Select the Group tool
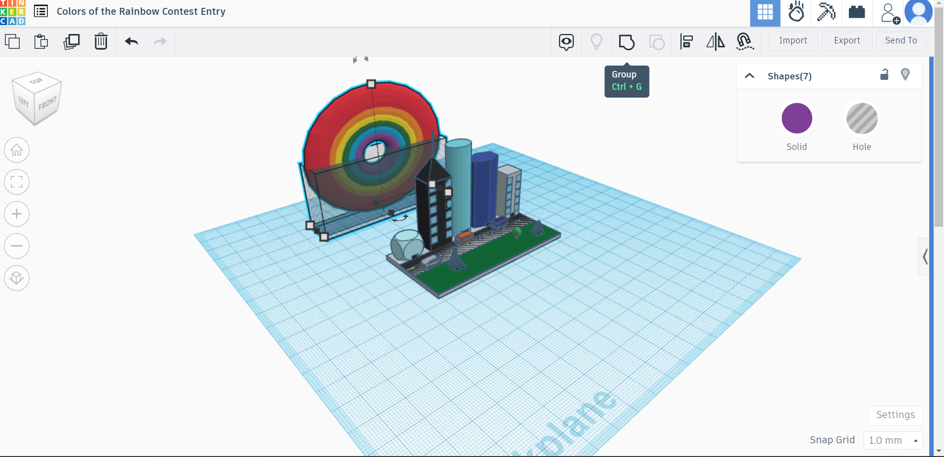This screenshot has width=944, height=457. coord(627,42)
